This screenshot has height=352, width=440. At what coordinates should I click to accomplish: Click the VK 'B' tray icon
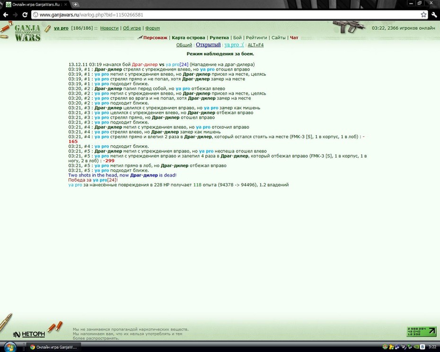click(x=422, y=347)
